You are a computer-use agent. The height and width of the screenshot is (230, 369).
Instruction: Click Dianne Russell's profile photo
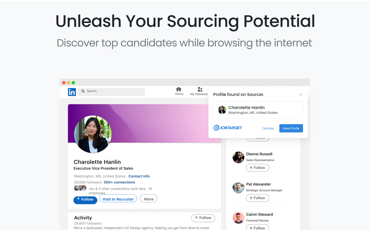pyautogui.click(x=238, y=157)
